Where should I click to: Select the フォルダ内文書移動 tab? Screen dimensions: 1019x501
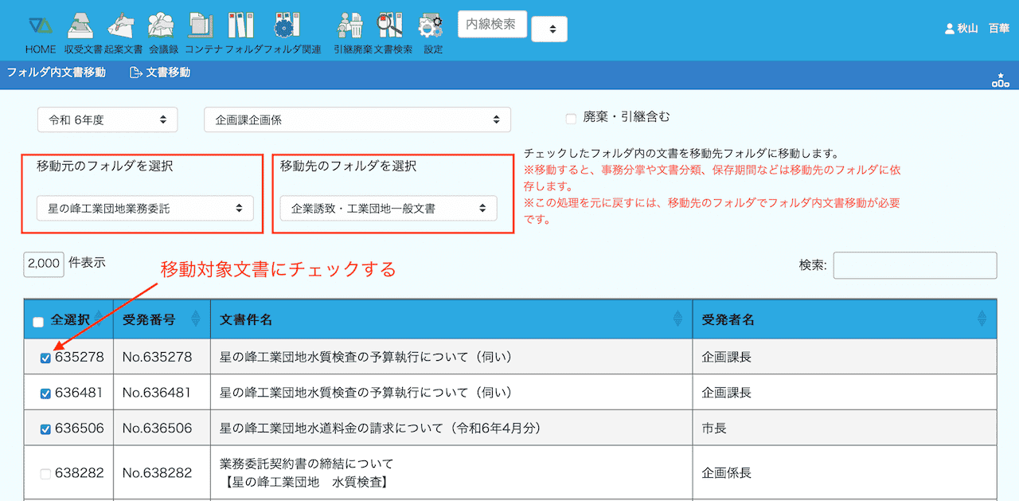tap(56, 73)
